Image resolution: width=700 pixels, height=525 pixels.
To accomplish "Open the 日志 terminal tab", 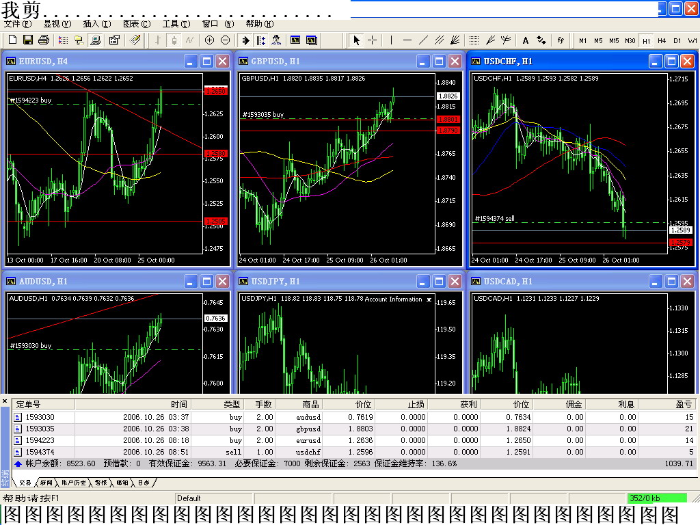I will pyautogui.click(x=144, y=483).
